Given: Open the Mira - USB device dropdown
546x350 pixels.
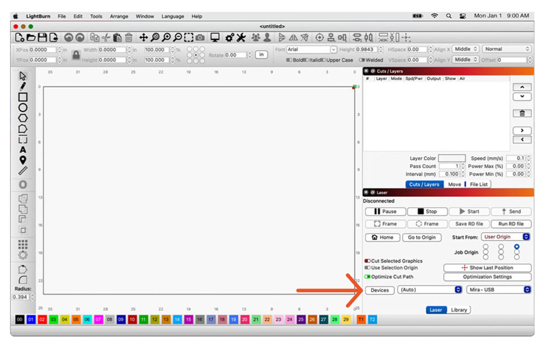Looking at the screenshot, I should (498, 290).
